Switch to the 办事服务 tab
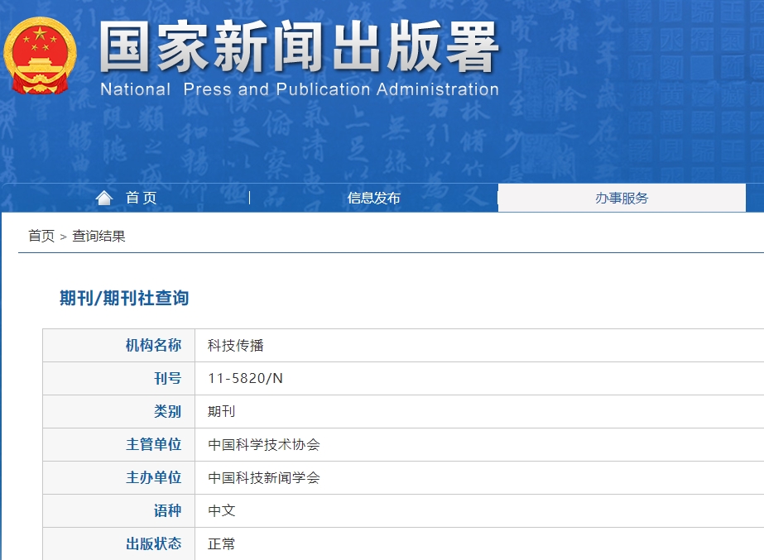764x560 pixels. (621, 198)
